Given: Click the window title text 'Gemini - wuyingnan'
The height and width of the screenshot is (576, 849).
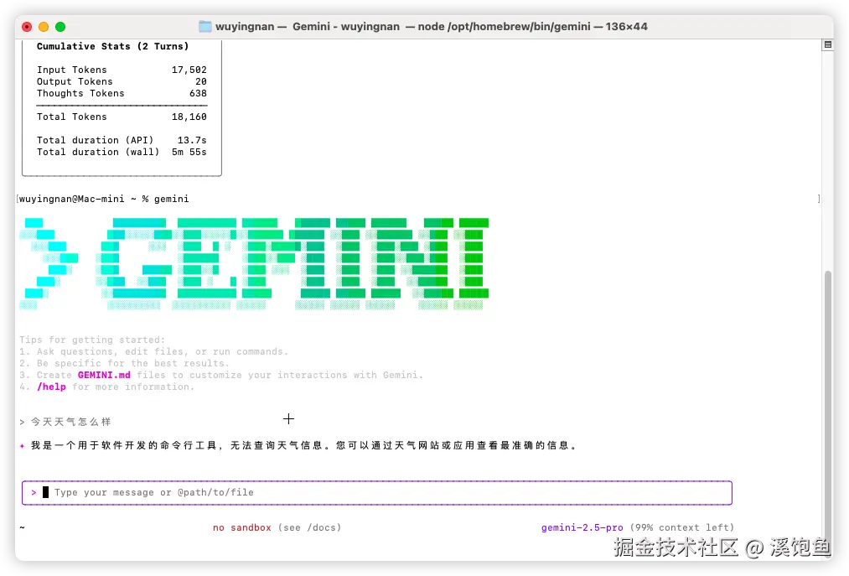Looking at the screenshot, I should pos(346,27).
